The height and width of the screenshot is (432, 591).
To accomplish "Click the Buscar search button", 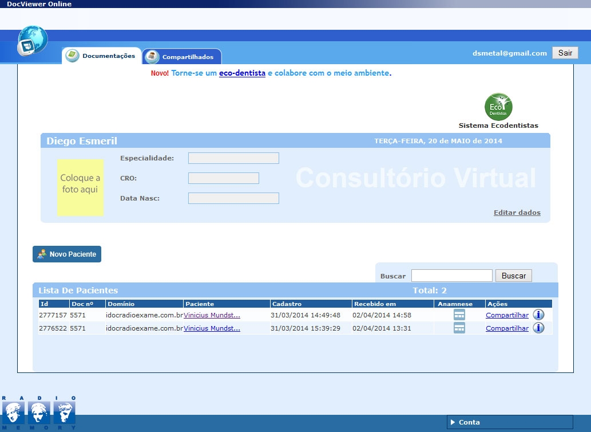I will (513, 276).
